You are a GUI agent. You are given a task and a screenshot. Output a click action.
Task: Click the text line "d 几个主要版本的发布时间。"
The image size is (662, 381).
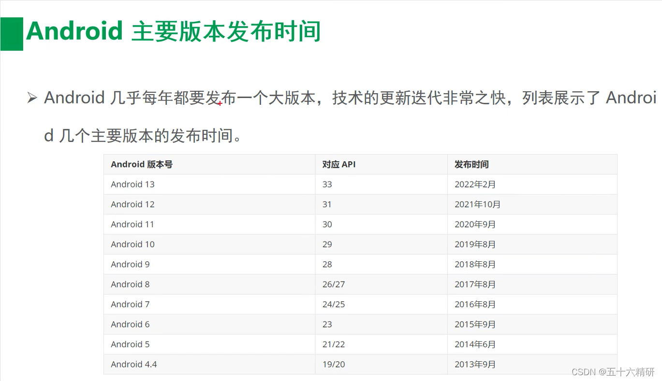click(143, 136)
